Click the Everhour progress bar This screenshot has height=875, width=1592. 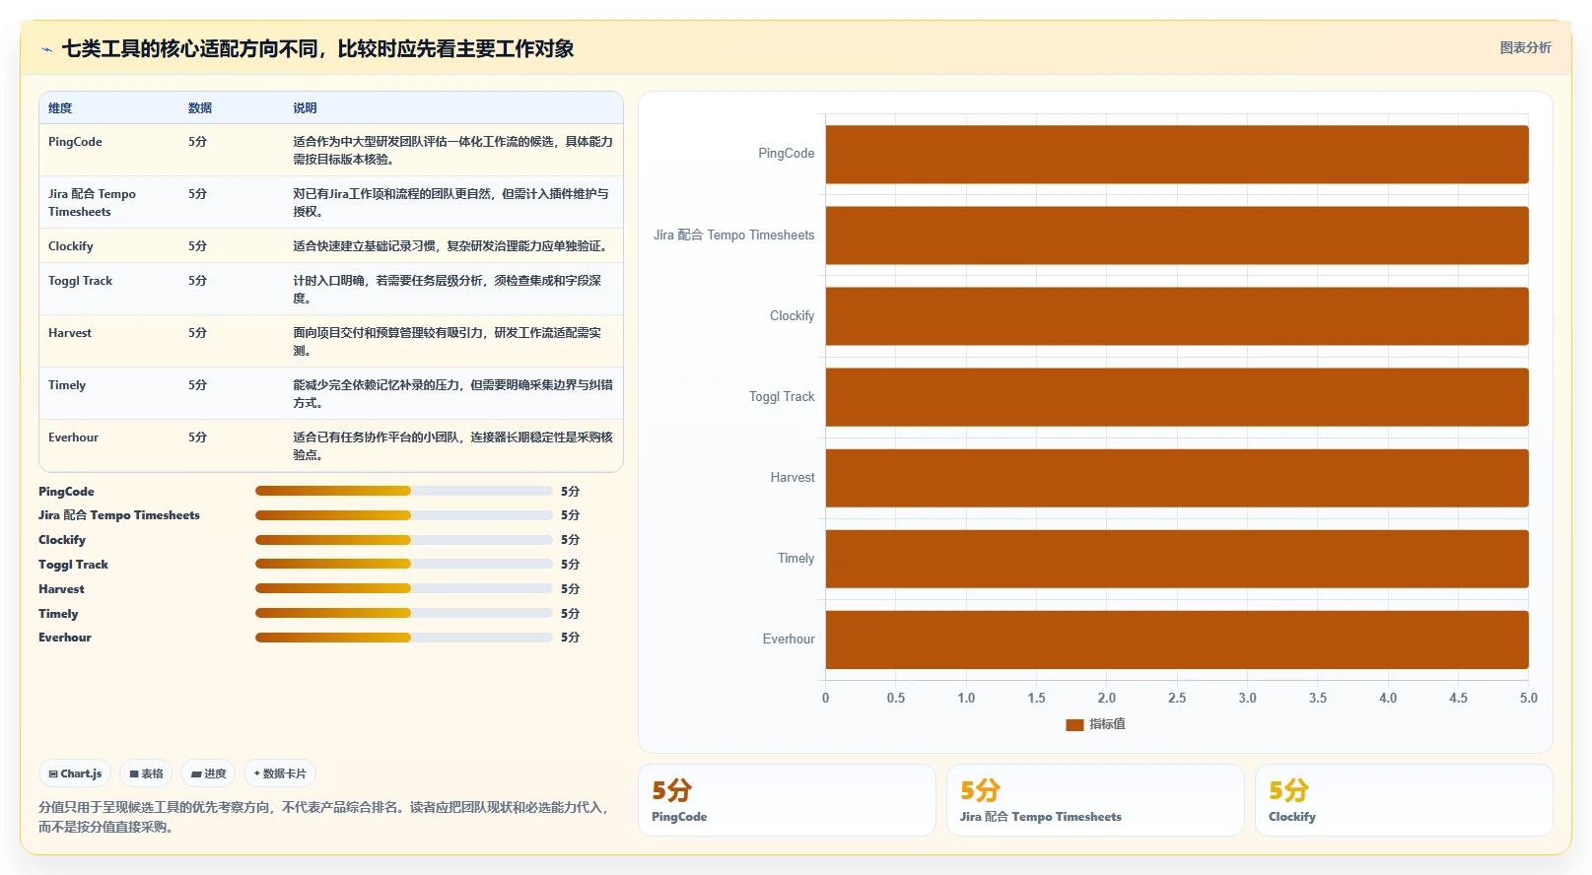click(x=404, y=638)
